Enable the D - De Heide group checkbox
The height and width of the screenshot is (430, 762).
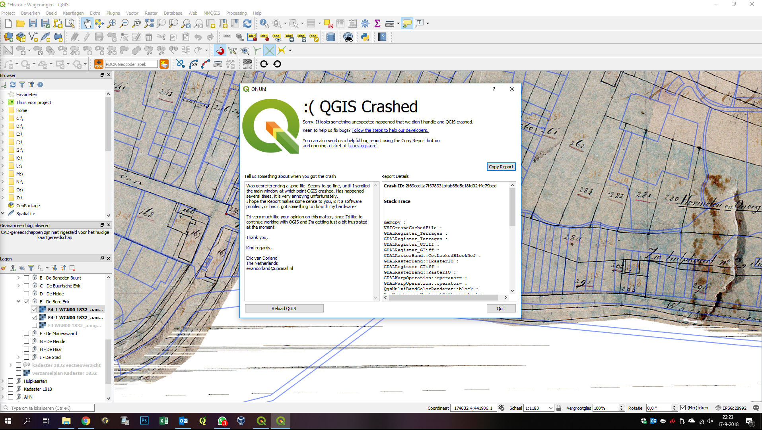pos(27,294)
